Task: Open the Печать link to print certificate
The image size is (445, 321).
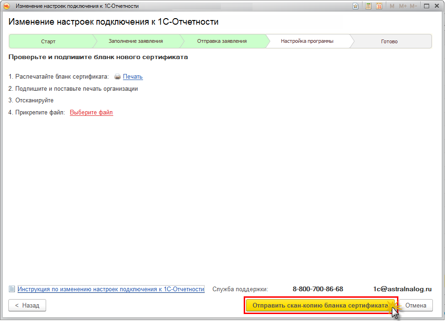Action: pyautogui.click(x=132, y=76)
